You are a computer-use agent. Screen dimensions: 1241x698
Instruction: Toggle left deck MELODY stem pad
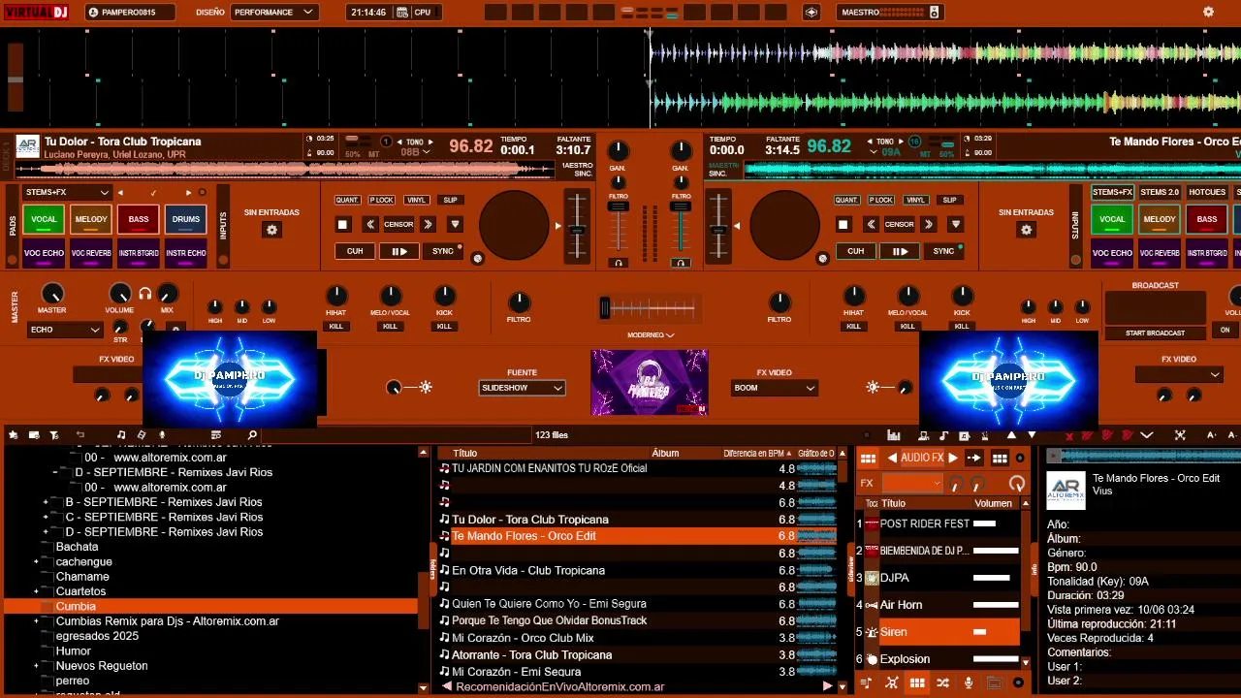click(x=91, y=219)
